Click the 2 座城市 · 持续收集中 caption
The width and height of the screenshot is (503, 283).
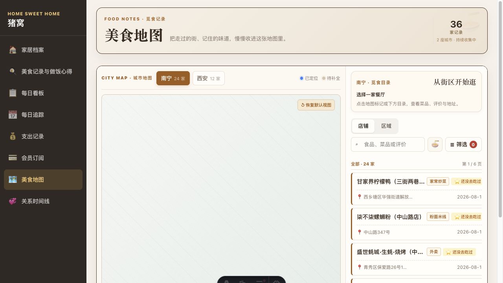click(456, 40)
